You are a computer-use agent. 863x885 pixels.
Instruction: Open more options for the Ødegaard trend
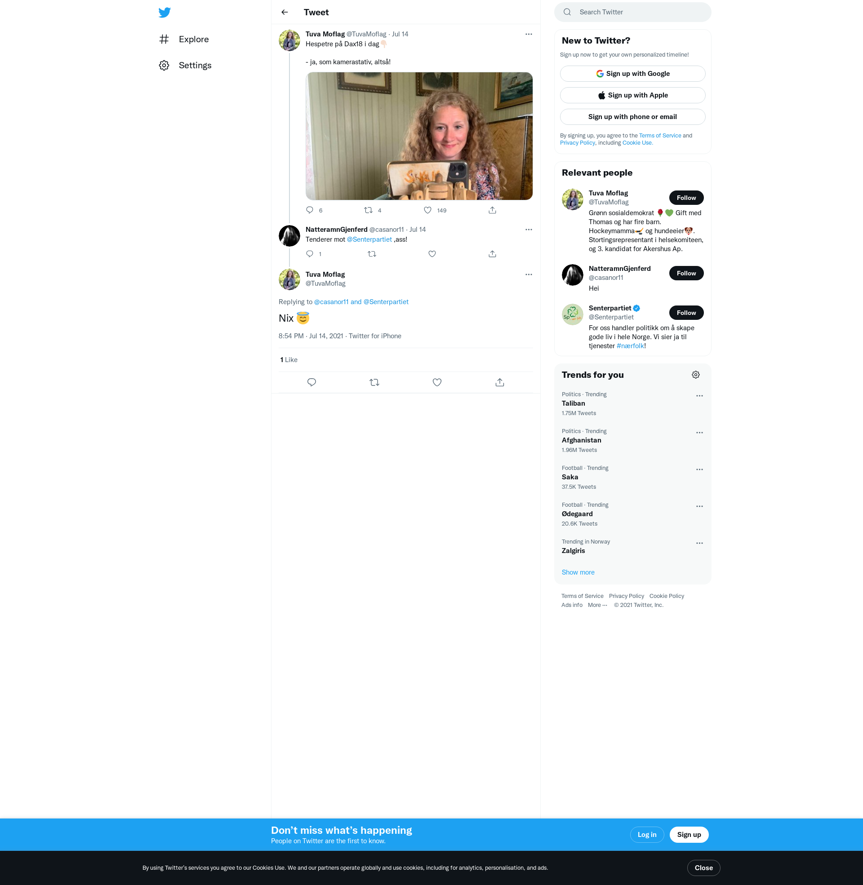(699, 506)
